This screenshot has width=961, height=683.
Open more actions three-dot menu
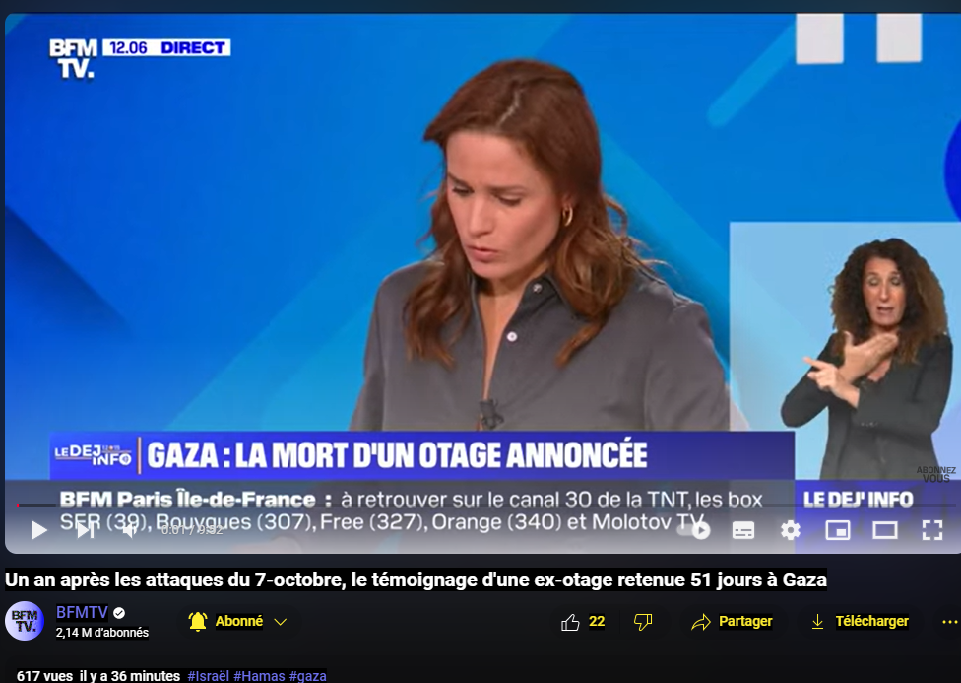pos(949,622)
